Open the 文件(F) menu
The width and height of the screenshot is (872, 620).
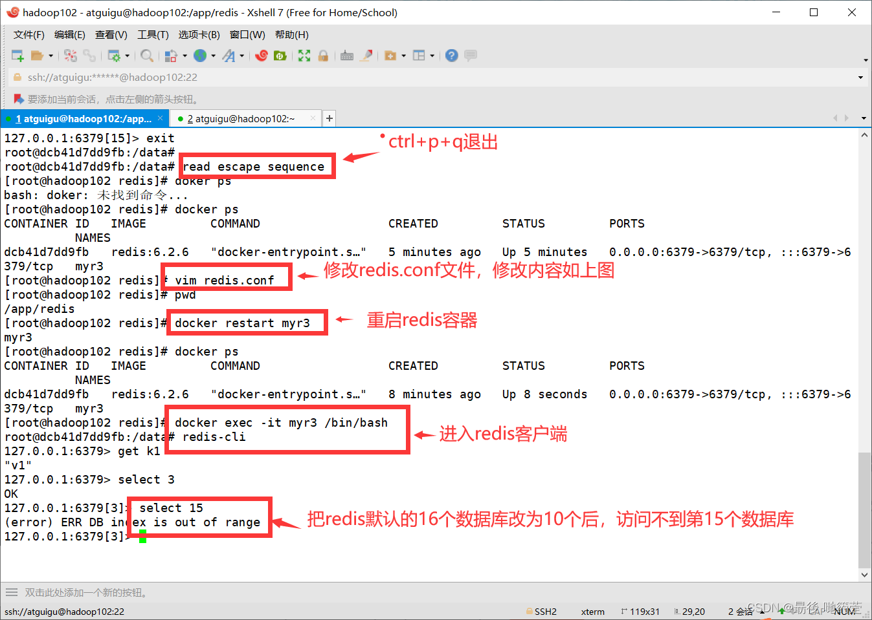(x=29, y=35)
